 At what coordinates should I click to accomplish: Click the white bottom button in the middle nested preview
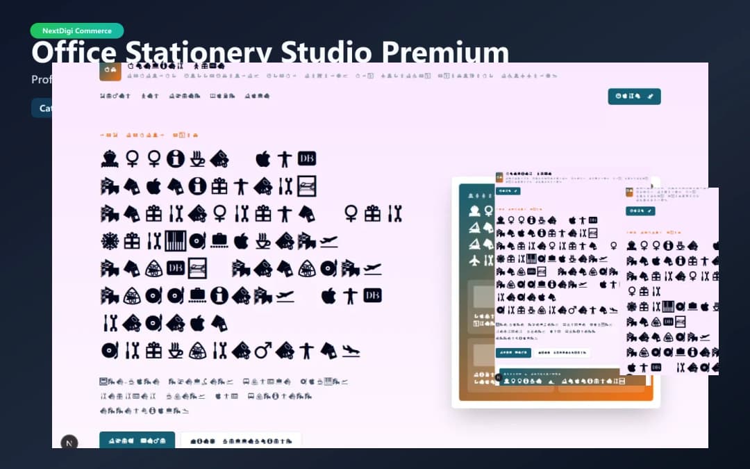click(x=562, y=353)
